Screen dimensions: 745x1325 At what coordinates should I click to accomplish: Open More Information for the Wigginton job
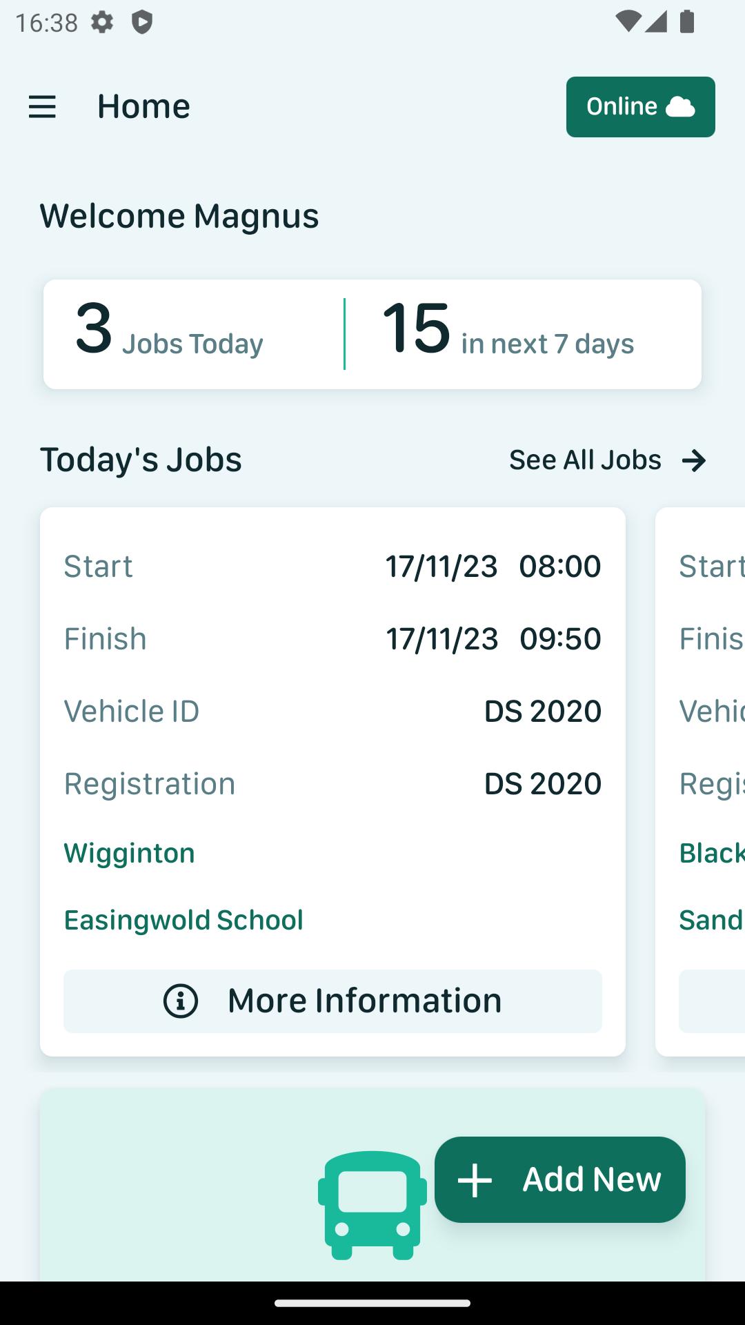coord(332,1001)
